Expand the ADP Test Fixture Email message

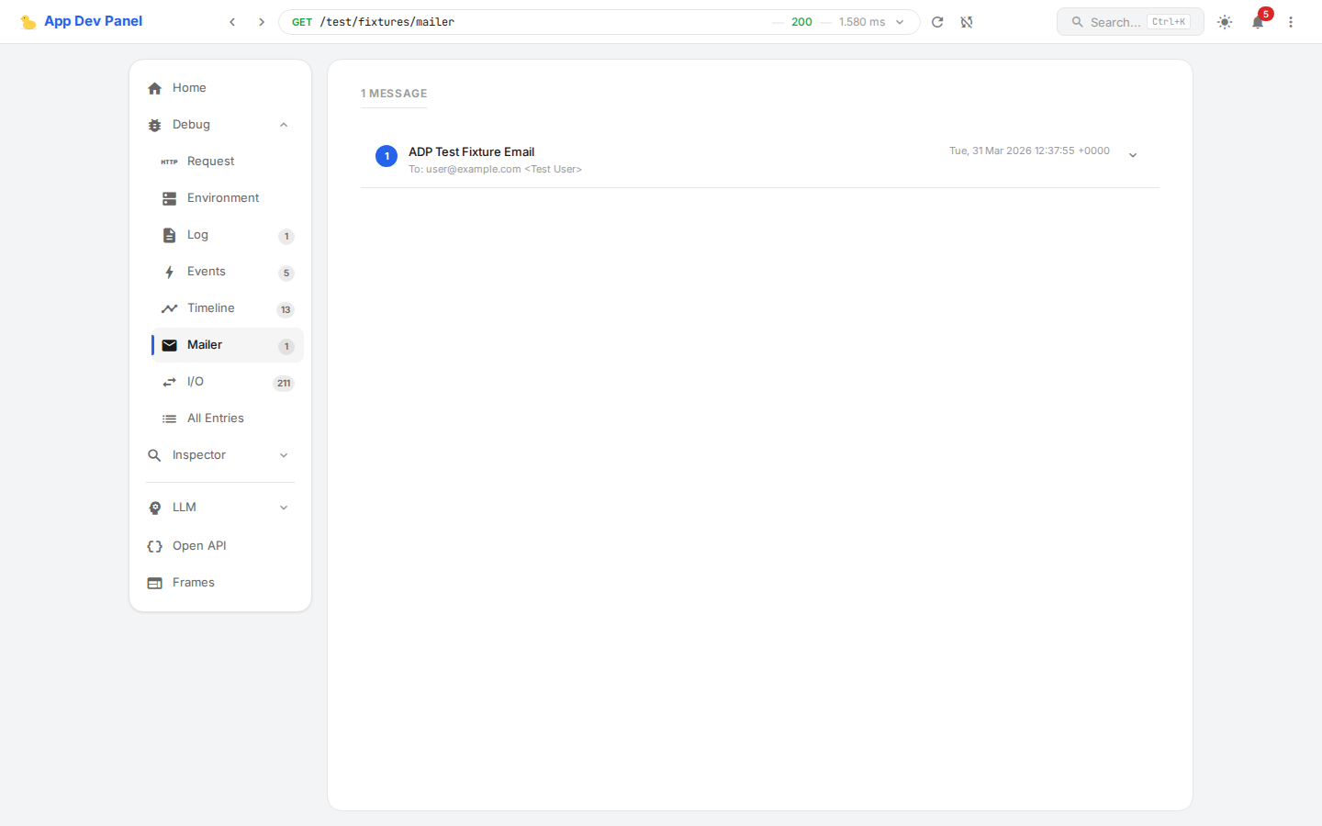pyautogui.click(x=1133, y=154)
